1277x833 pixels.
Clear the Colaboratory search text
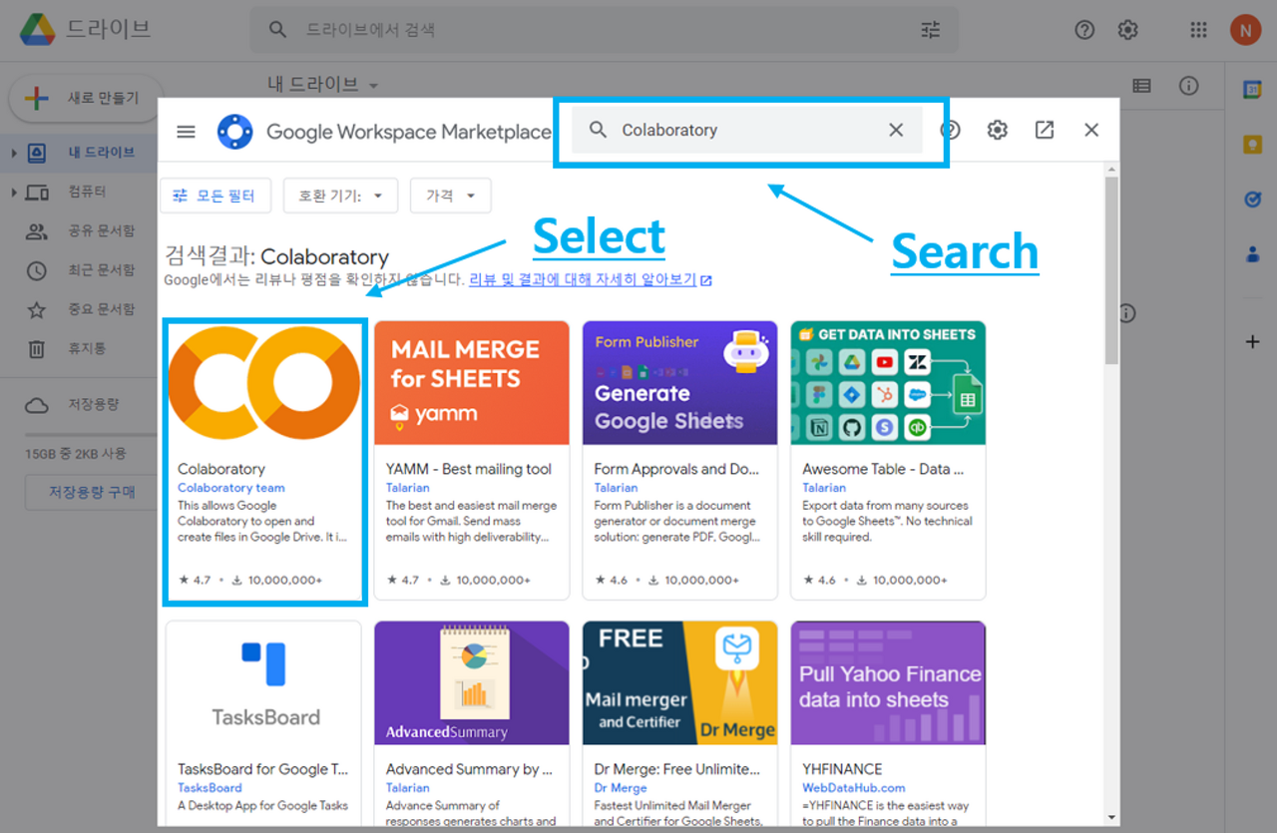tap(896, 130)
